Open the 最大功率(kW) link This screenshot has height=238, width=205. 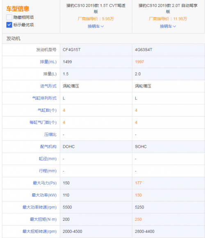pos(44,195)
